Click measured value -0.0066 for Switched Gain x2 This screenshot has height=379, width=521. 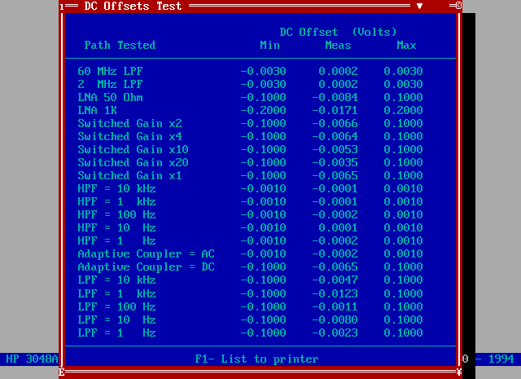(x=335, y=123)
